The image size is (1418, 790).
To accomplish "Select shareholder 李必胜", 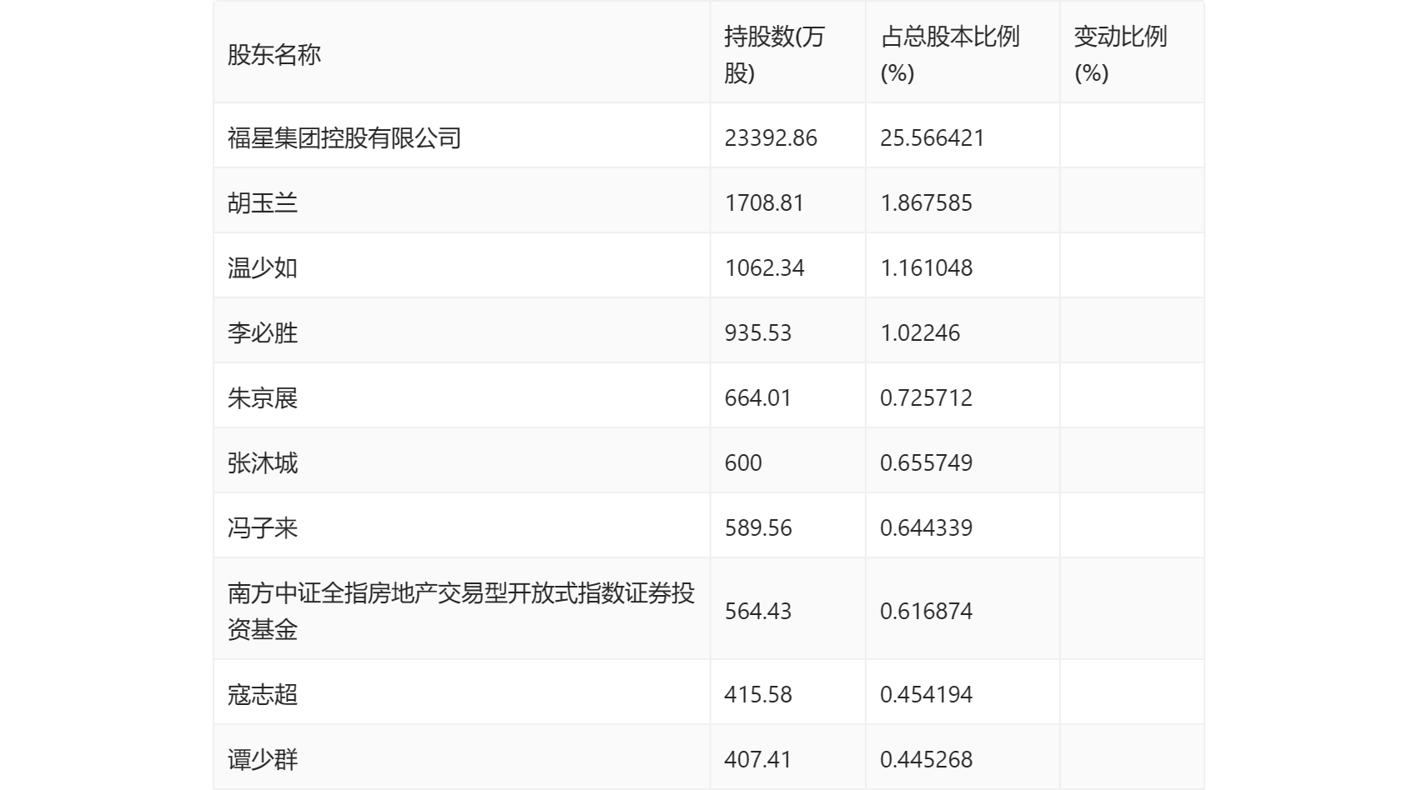I will (263, 333).
